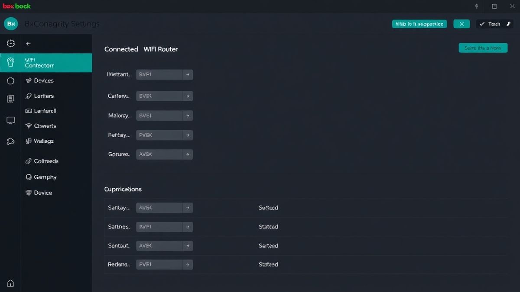Viewport: 520px width, 292px height.
Task: Click the icon beside Device
Action: coord(29,193)
